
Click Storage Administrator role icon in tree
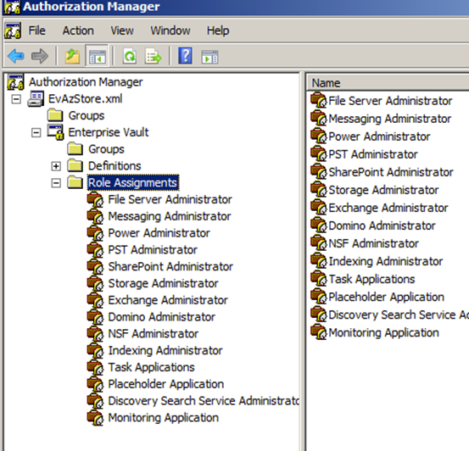click(96, 283)
